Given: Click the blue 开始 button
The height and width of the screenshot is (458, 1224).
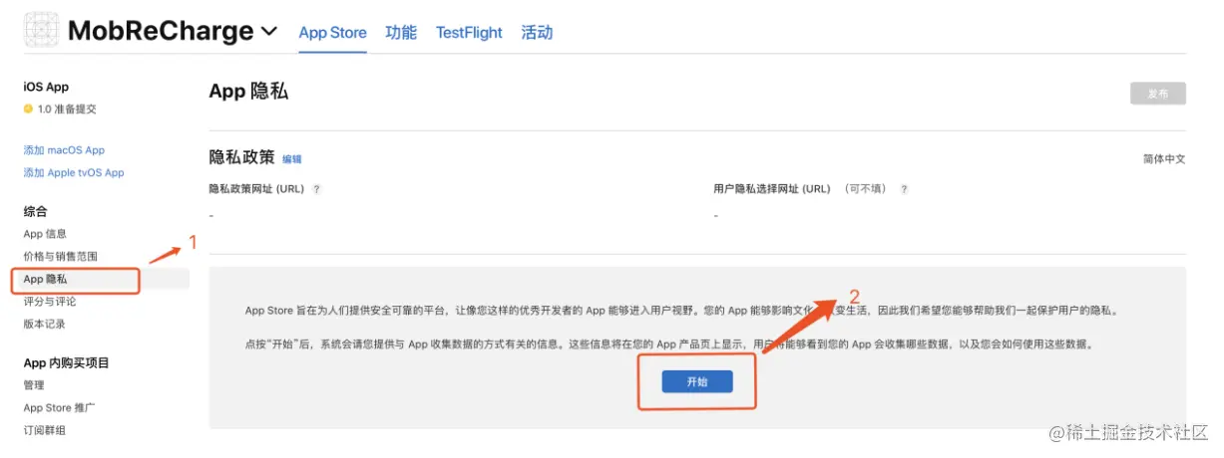Looking at the screenshot, I should [x=697, y=381].
